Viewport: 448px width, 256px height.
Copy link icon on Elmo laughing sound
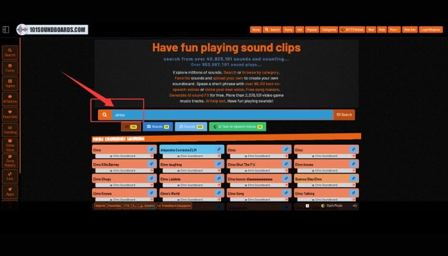tap(219, 164)
